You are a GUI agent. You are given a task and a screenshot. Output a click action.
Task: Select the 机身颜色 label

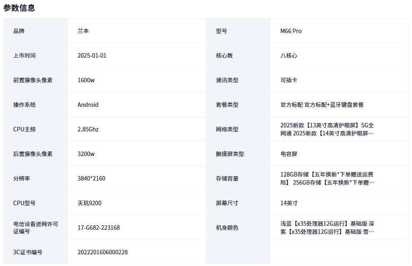[227, 228]
